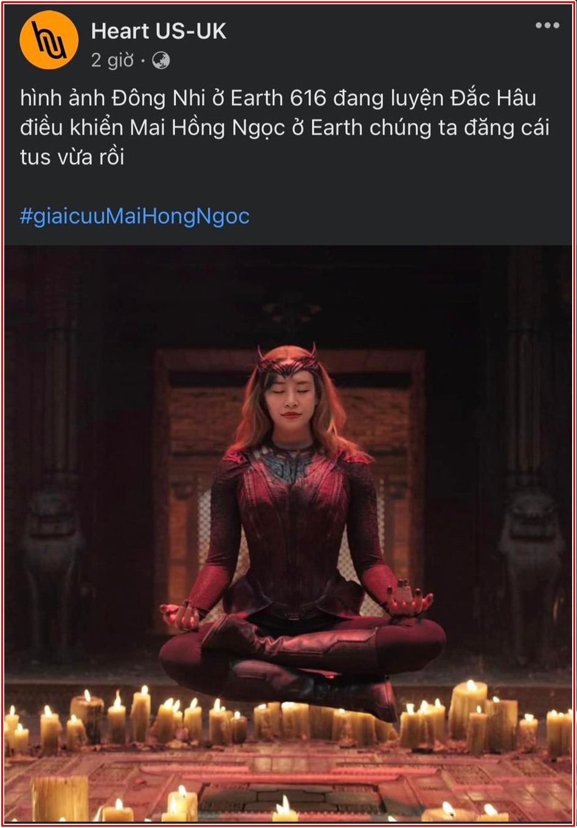Click the "2 giờ" post timestamp
Image resolution: width=577 pixels, height=828 pixels.
(112, 61)
